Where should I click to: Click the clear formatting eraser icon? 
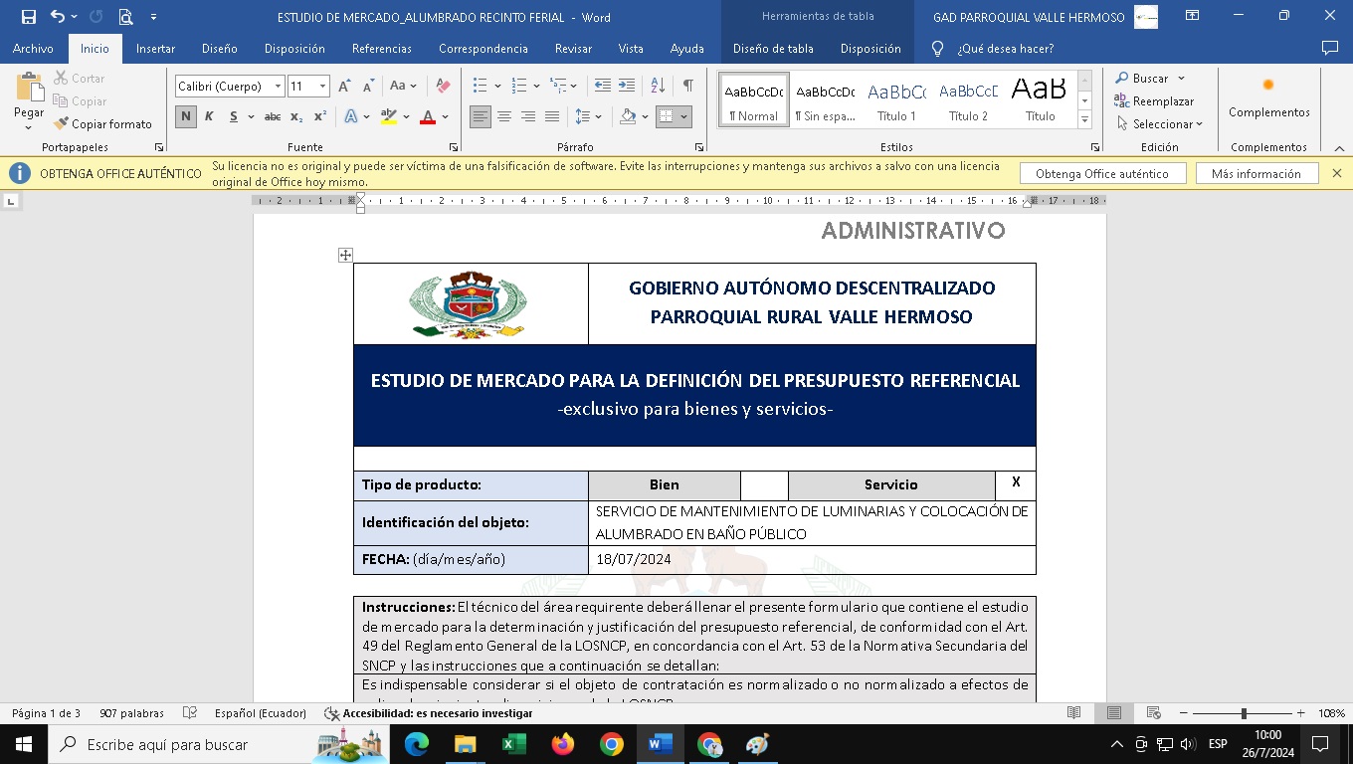tap(444, 87)
